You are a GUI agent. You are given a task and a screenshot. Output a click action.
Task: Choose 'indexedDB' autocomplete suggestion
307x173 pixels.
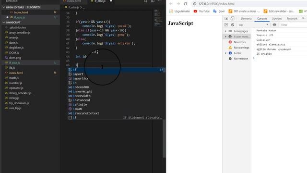117,87
